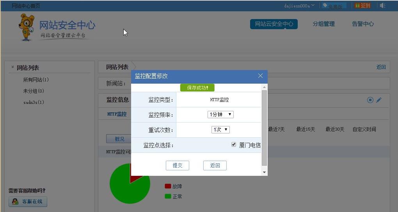Select 最近7天 time range

coord(276,129)
